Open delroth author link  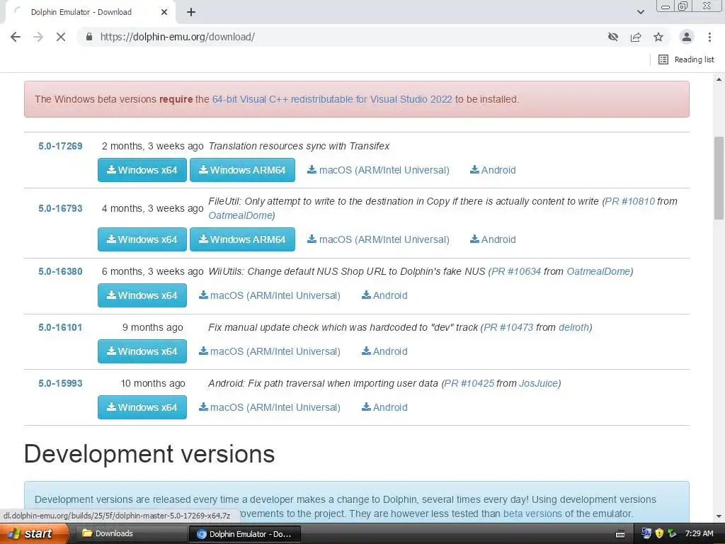[x=573, y=327]
